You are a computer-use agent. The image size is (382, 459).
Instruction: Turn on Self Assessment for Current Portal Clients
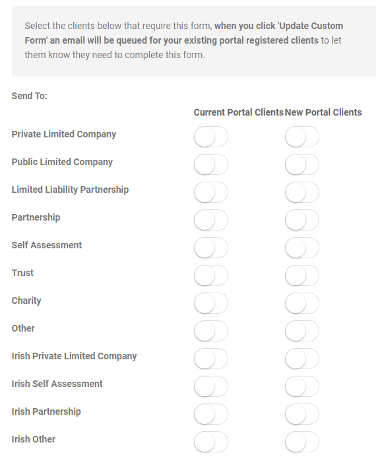coord(211,248)
